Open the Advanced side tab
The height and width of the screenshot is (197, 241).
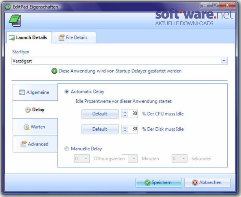pyautogui.click(x=35, y=144)
